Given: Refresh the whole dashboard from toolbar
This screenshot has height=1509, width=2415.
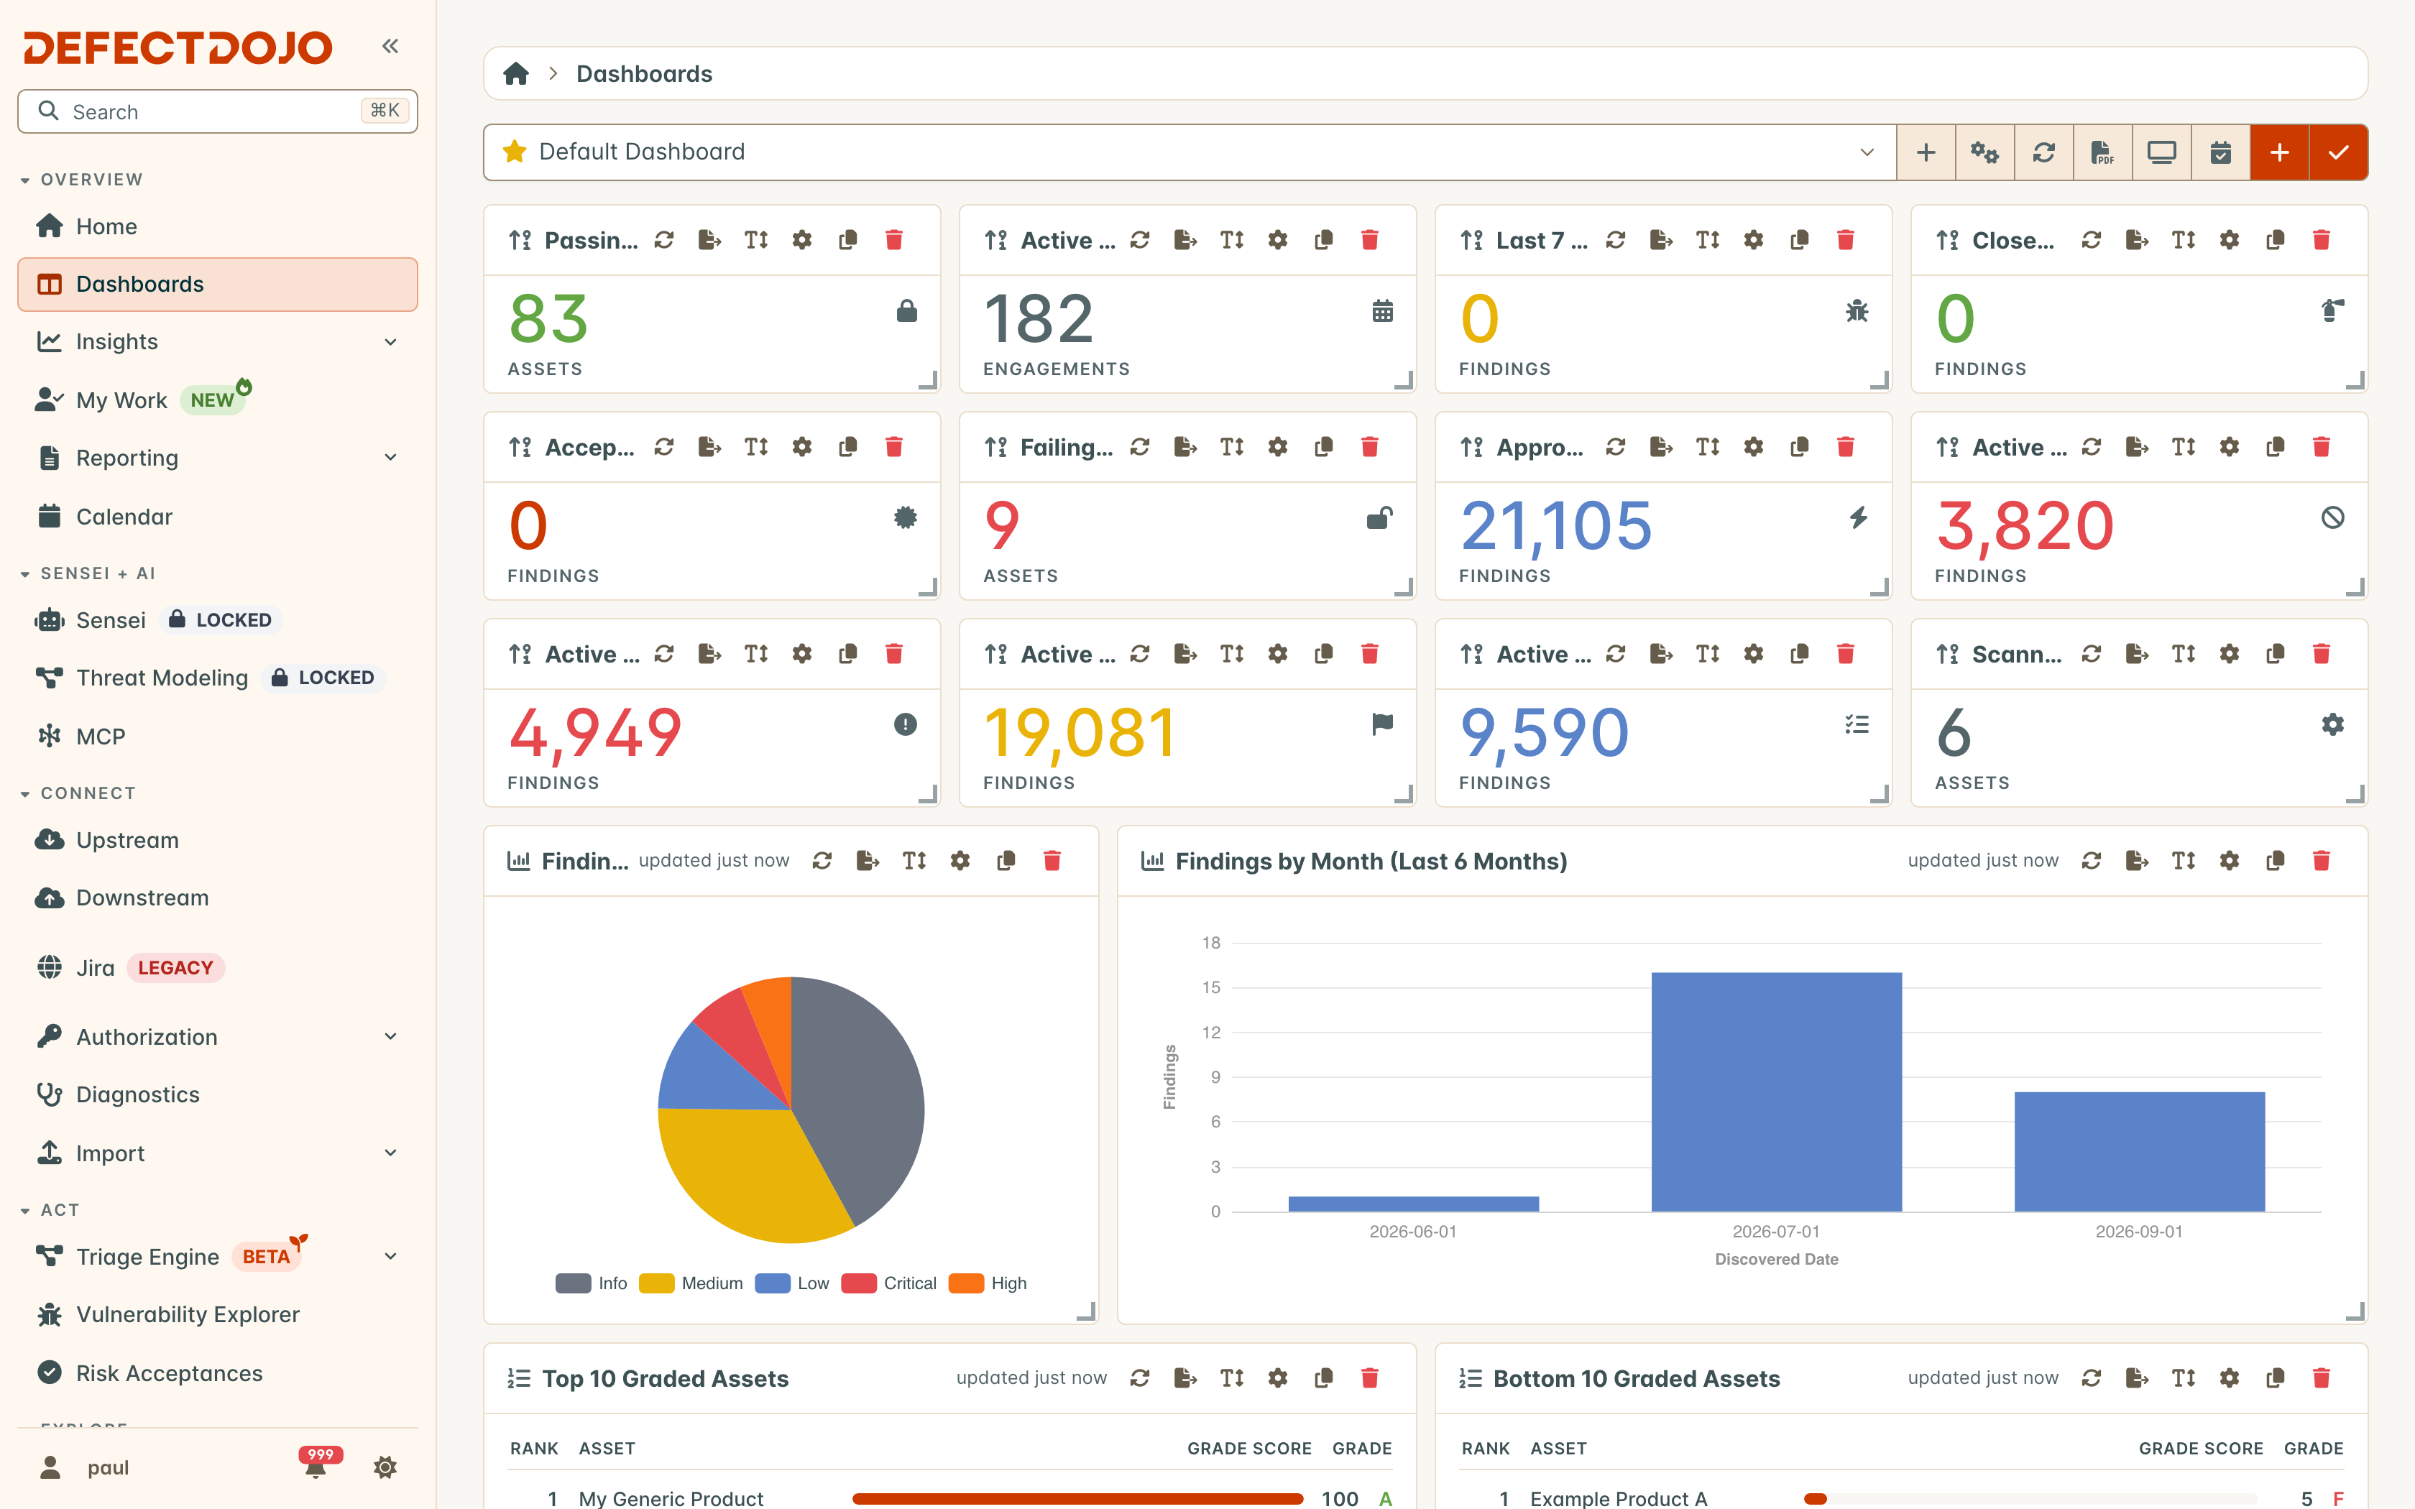Looking at the screenshot, I should 2044,152.
